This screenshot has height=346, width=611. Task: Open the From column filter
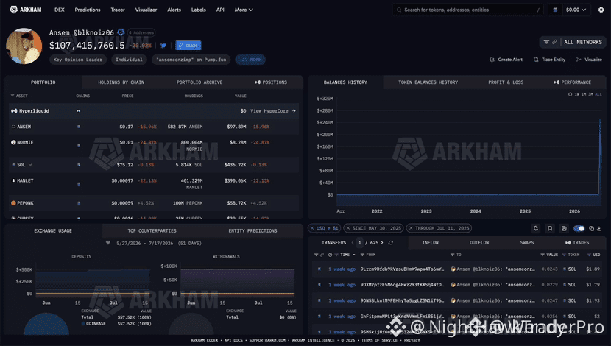click(x=362, y=255)
